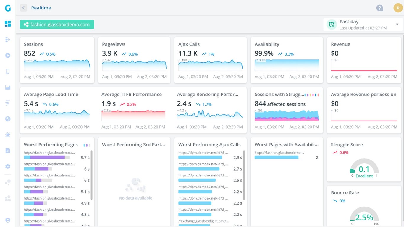Select the session replay play icon
The width and height of the screenshot is (404, 227).
(x=8, y=55)
